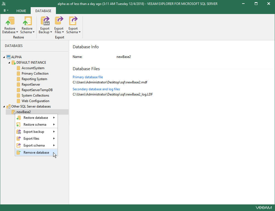Select AccountSystem in the tree
This screenshot has height=211, width=275.
point(33,68)
